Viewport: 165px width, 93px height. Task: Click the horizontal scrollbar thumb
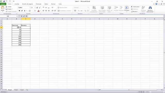[x=129, y=90]
